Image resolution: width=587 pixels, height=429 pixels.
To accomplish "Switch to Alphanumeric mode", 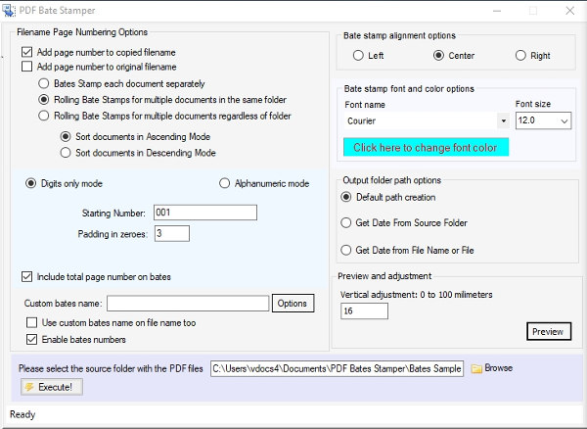I will (x=225, y=183).
